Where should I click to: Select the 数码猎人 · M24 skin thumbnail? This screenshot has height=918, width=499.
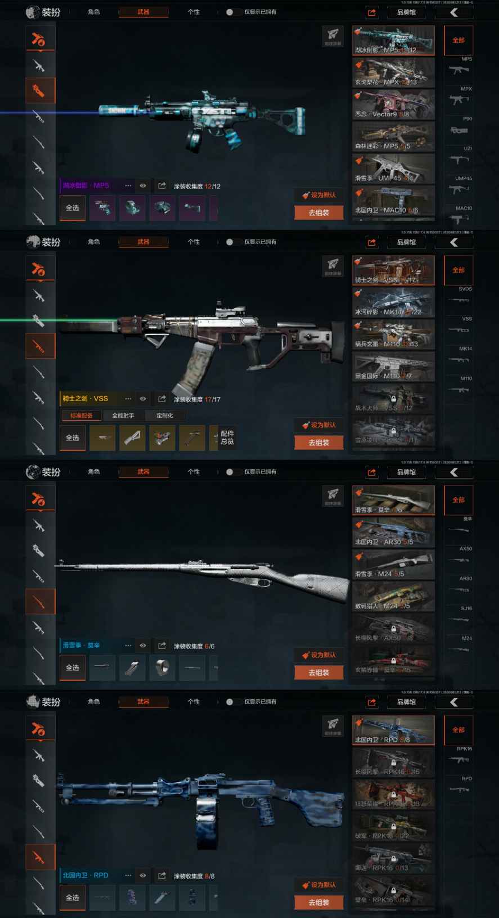tap(394, 596)
